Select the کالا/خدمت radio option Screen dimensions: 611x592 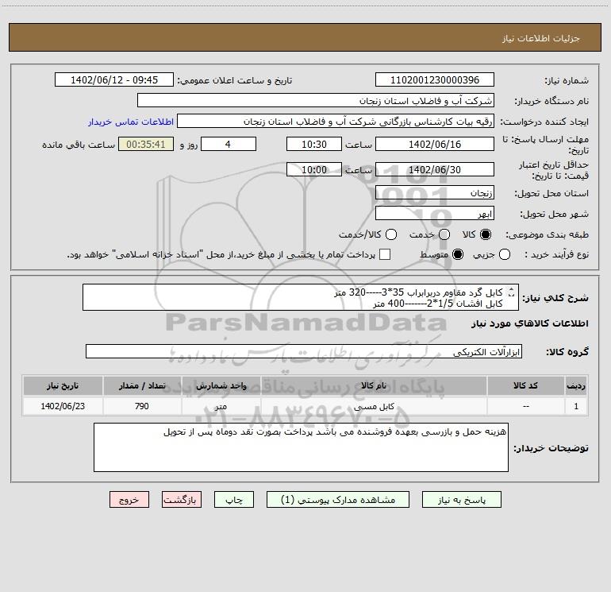[x=391, y=234]
